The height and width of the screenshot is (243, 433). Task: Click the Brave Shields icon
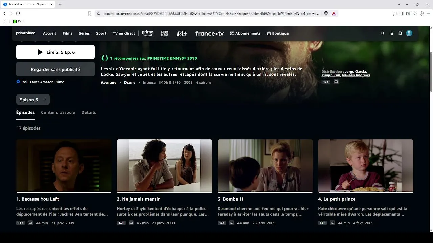[326, 13]
